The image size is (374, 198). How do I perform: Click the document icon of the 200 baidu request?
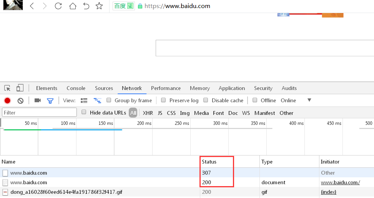click(x=5, y=183)
